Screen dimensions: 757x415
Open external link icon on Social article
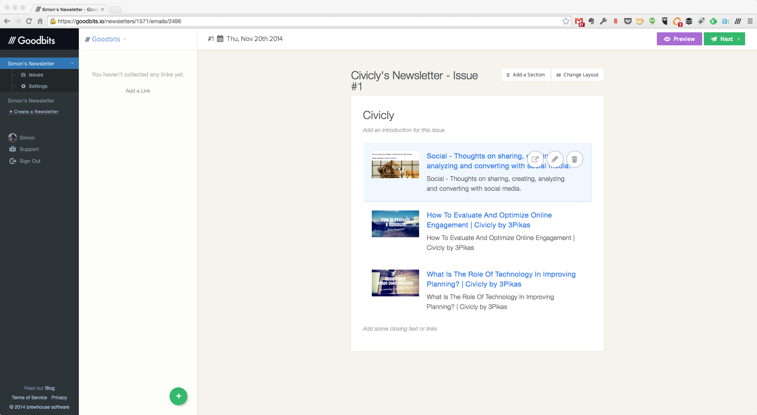535,159
